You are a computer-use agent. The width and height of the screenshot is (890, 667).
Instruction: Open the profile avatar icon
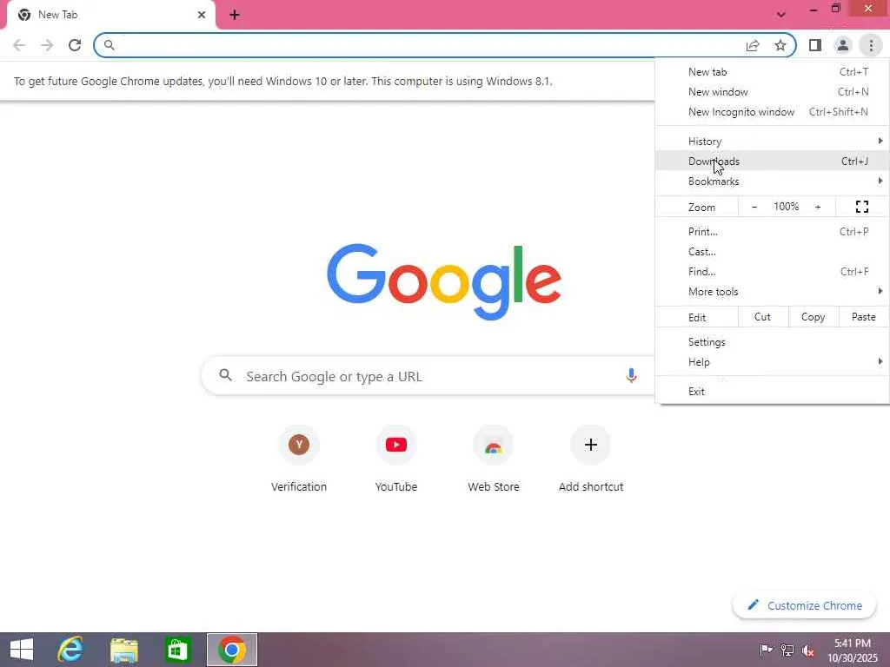click(843, 45)
